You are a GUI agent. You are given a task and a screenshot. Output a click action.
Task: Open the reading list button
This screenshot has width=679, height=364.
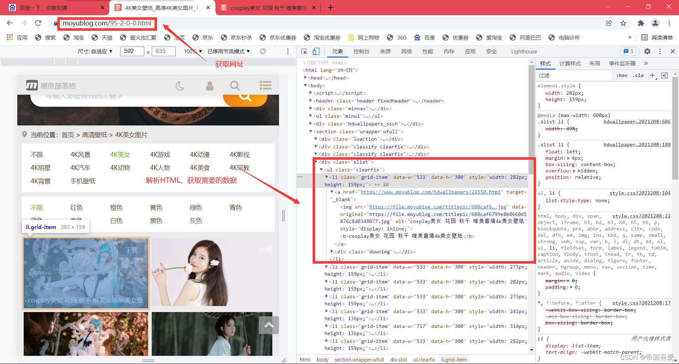[x=657, y=37]
